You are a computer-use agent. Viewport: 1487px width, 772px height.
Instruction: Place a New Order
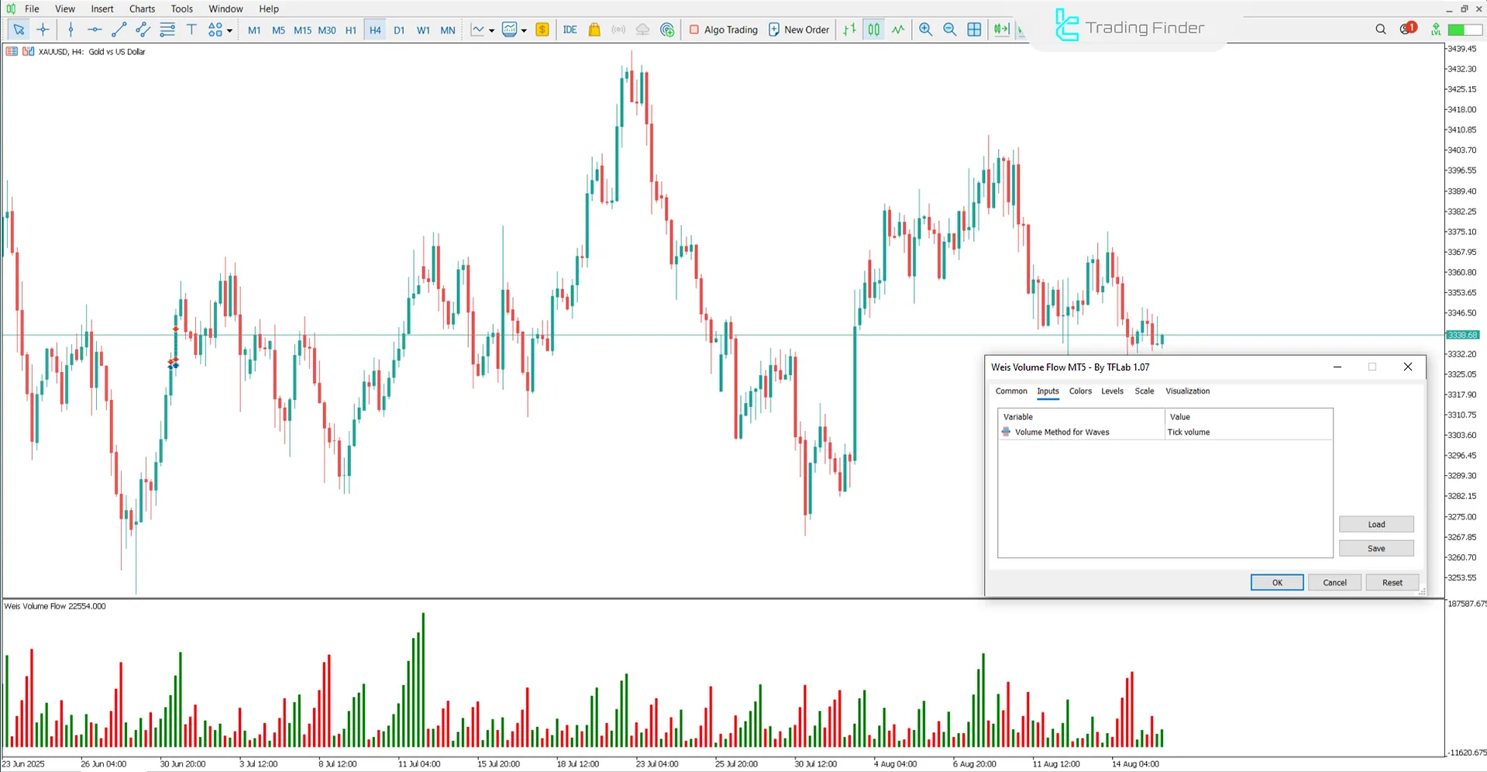coord(798,29)
